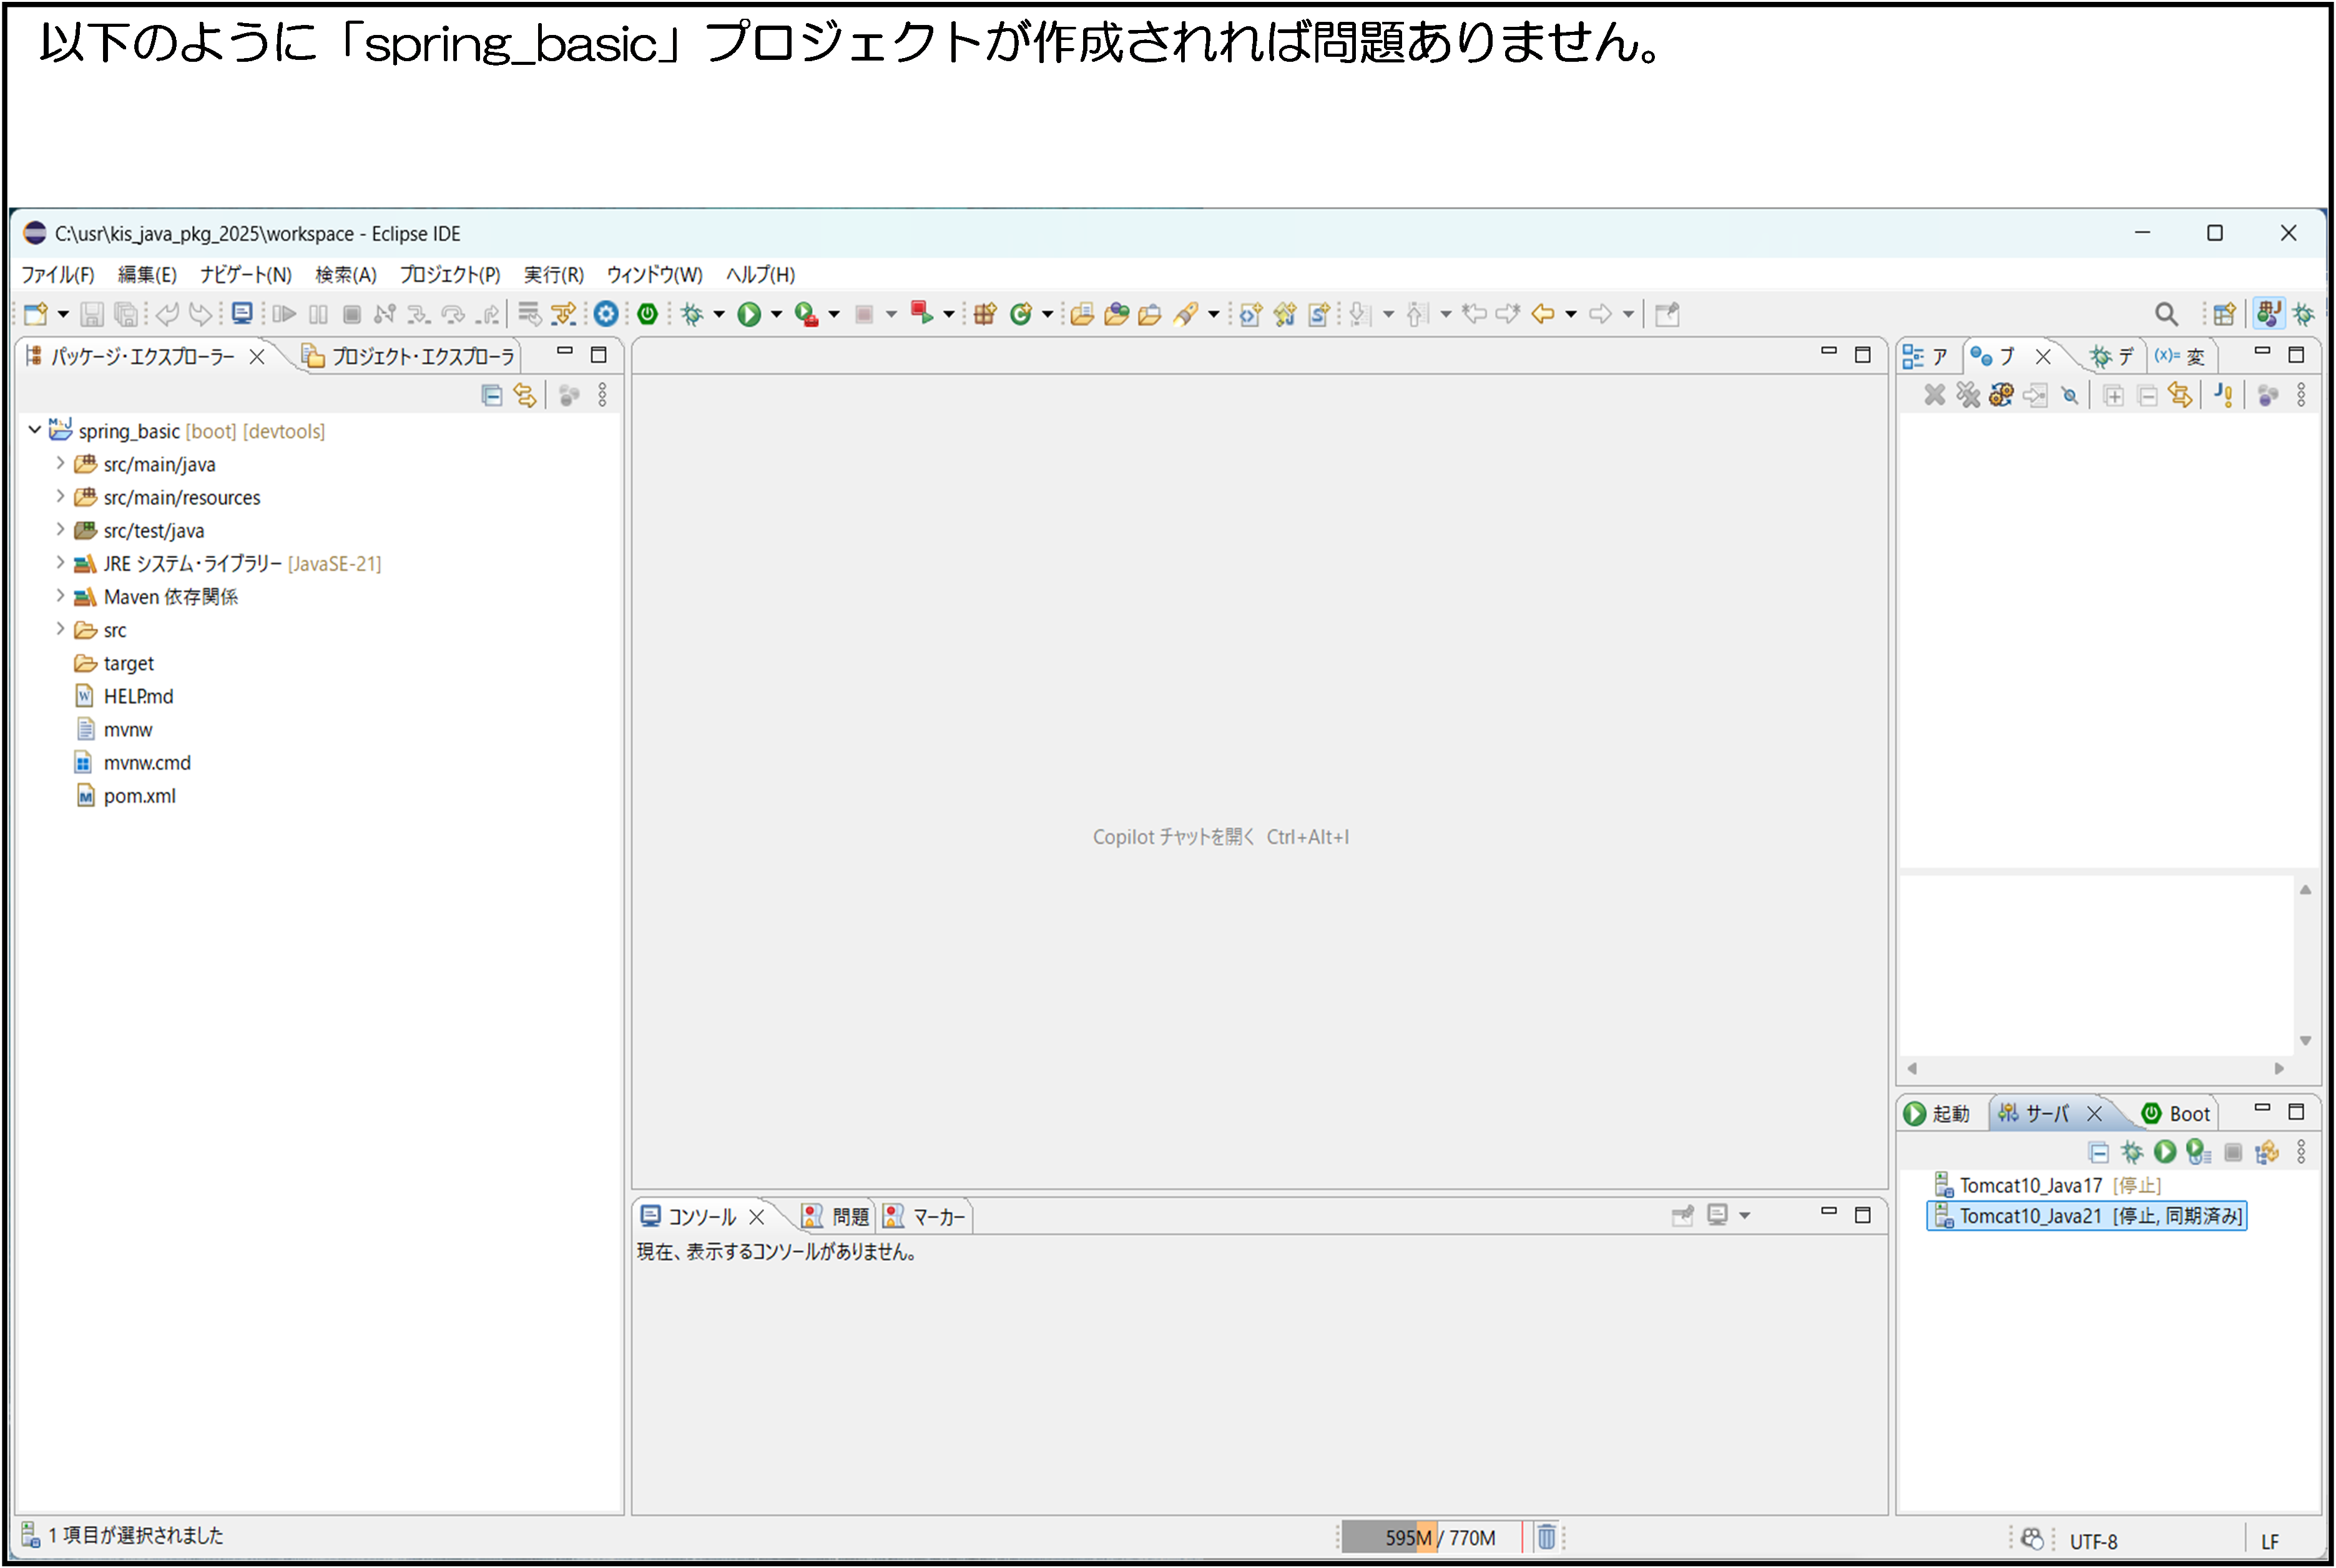Open the プロジェクト(P) menu

(x=449, y=274)
